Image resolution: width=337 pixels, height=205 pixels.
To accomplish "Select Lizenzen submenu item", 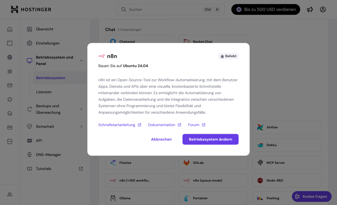I will 44,92.
